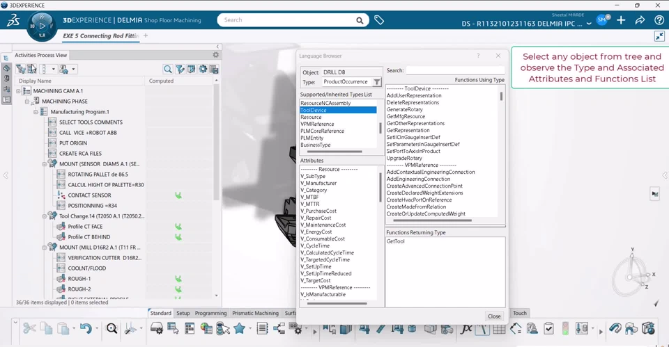Image resolution: width=669 pixels, height=347 pixels.
Task: Open the dotted column dropdown in tree toolbar
Action: point(54,69)
